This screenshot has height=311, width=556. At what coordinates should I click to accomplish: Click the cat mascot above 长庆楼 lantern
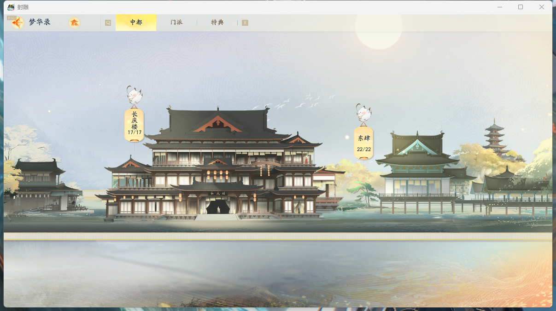135,95
